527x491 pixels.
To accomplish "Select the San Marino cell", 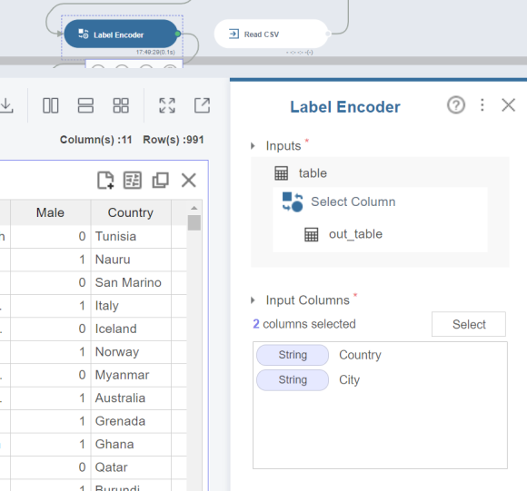I will [131, 282].
